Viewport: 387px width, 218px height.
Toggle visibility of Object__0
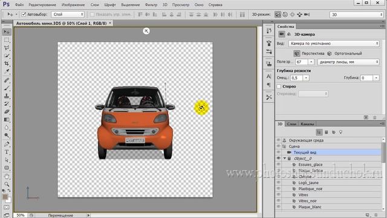click(279, 159)
